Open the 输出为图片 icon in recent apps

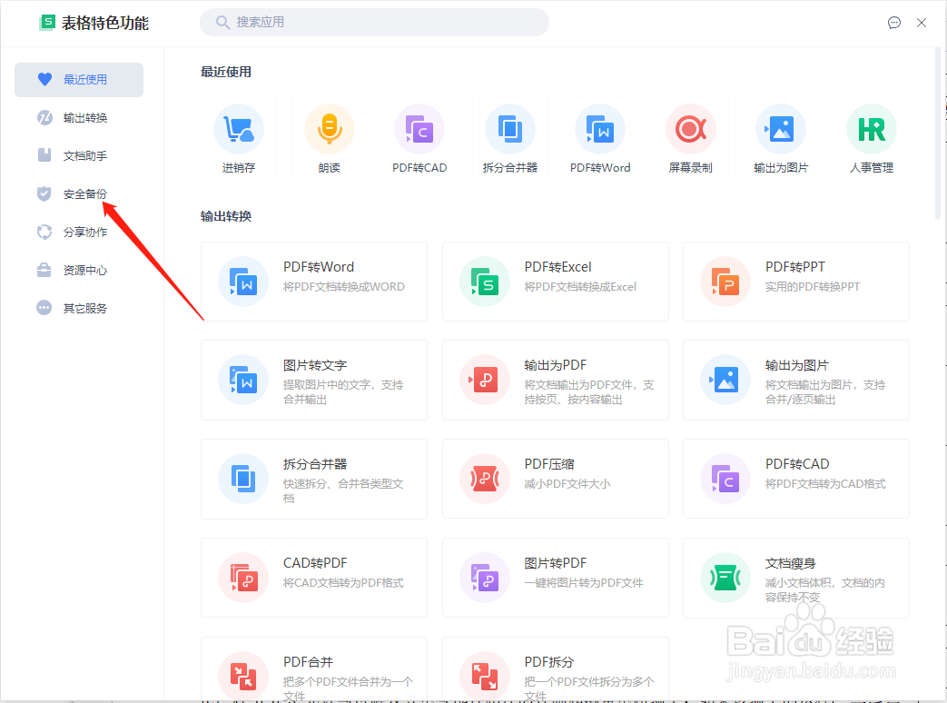(781, 128)
